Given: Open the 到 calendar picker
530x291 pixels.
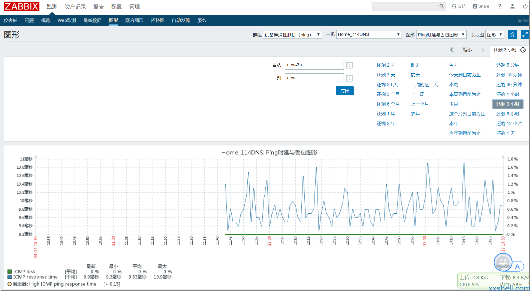Looking at the screenshot, I should tap(349, 78).
